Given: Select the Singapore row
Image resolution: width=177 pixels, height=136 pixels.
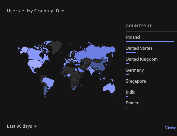Looking at the screenshot, I should click(151, 81).
